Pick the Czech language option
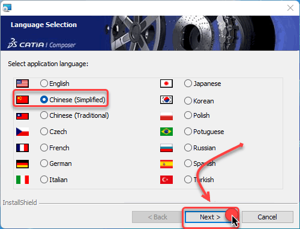300x229 pixels. point(44,132)
